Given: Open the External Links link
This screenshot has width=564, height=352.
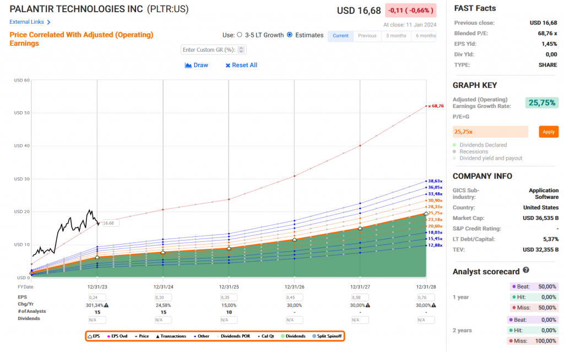Looking at the screenshot, I should click(26, 22).
